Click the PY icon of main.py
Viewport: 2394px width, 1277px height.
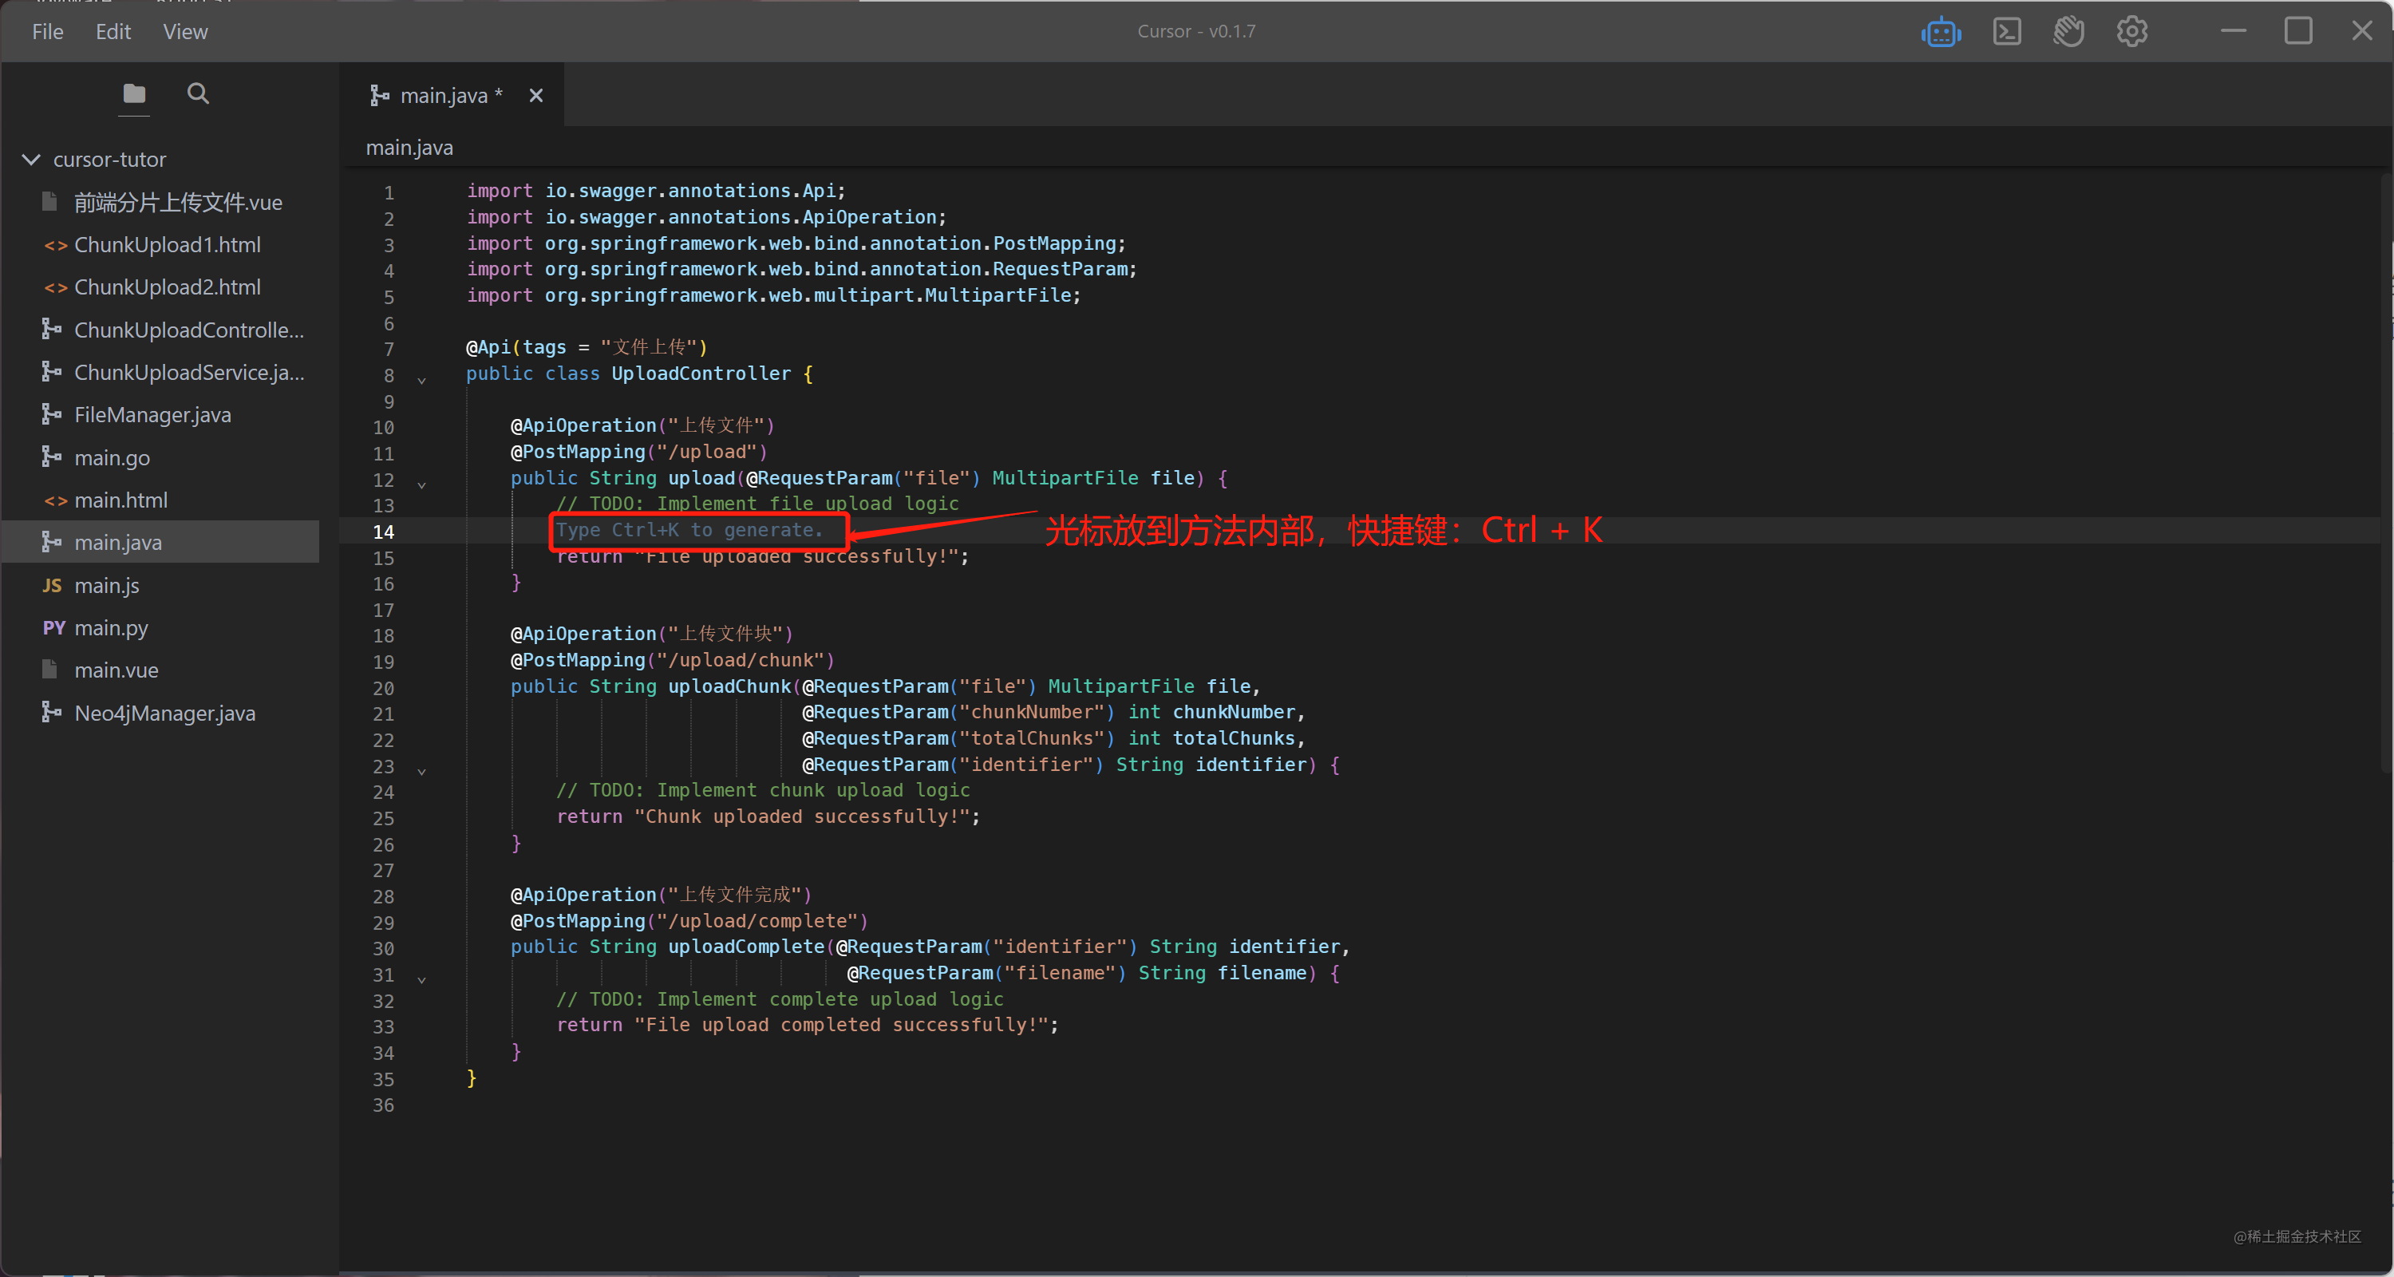(x=54, y=628)
